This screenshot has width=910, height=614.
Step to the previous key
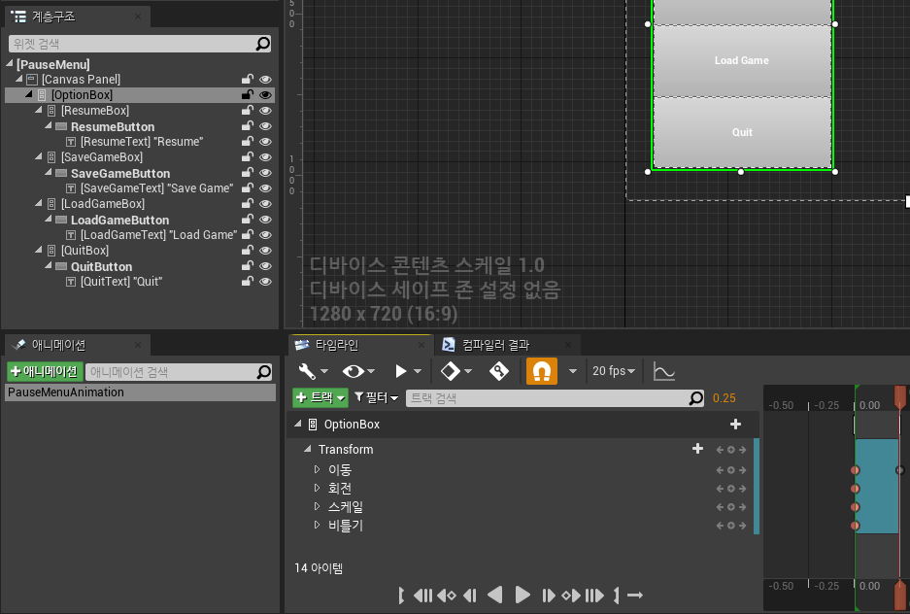447,595
